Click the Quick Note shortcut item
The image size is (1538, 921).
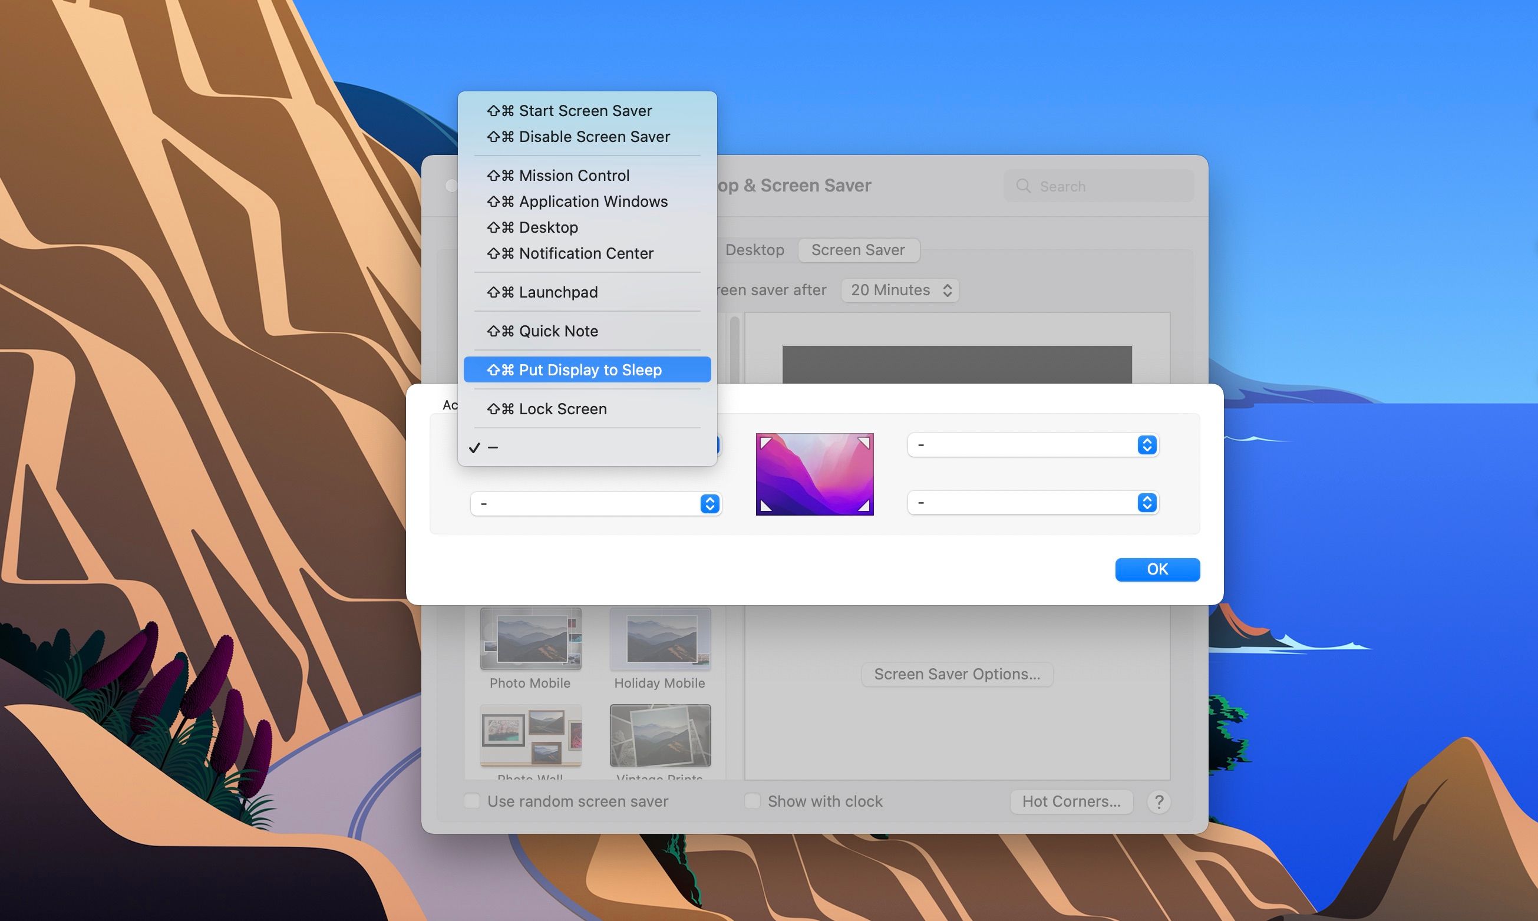tap(586, 331)
